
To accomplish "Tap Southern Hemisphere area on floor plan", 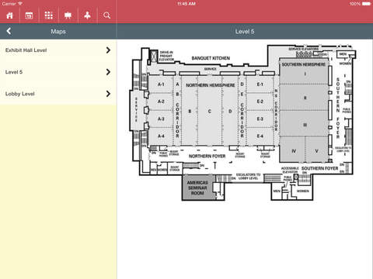I will (x=303, y=64).
